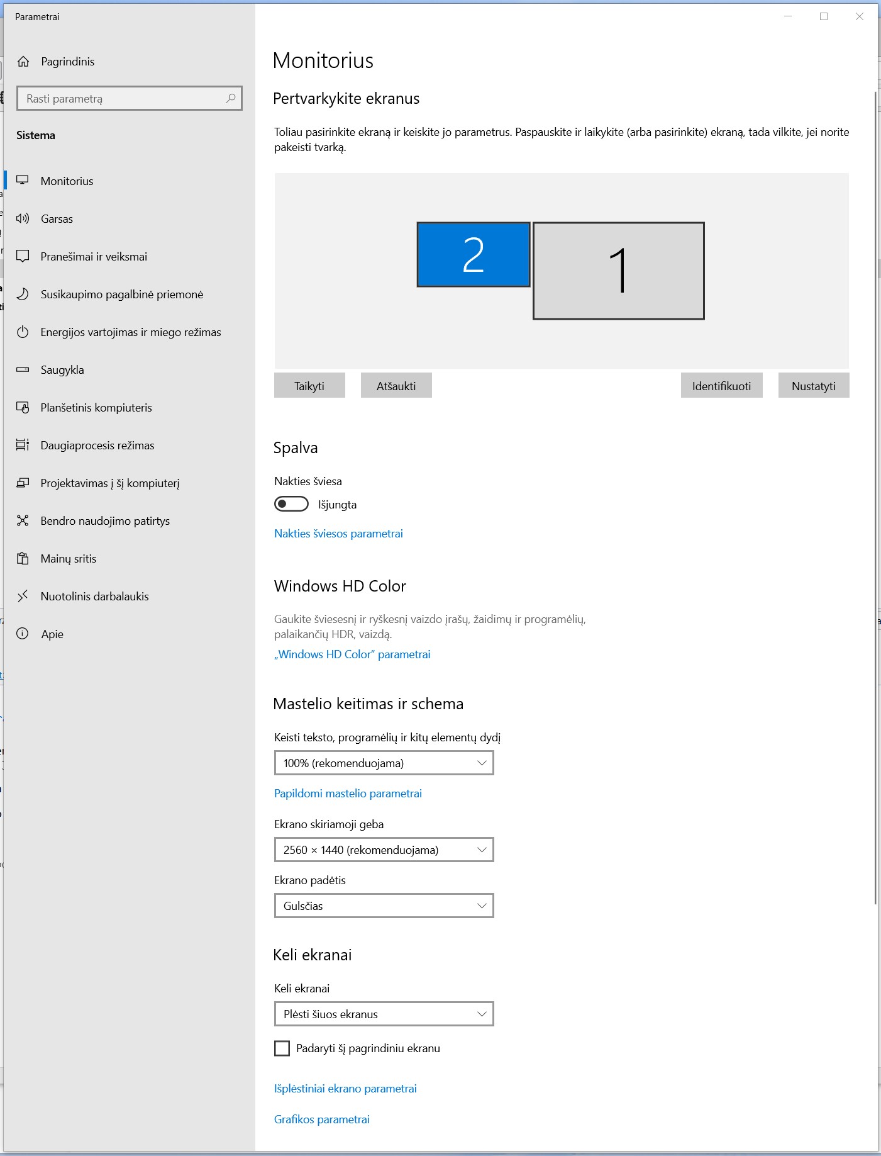Open Nuotolinis darbalaukis sidebar item
The width and height of the screenshot is (881, 1156).
click(x=94, y=597)
